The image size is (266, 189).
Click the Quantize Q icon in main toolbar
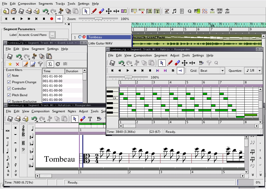[190, 11]
